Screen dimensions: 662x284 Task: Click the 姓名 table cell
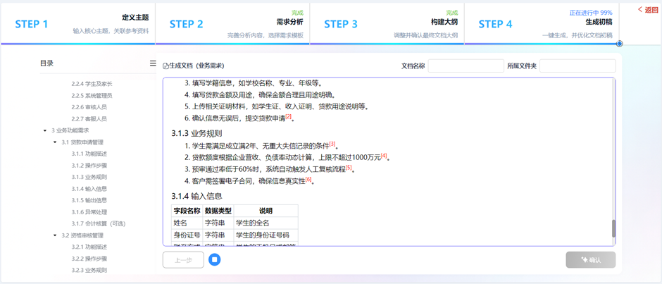187,223
